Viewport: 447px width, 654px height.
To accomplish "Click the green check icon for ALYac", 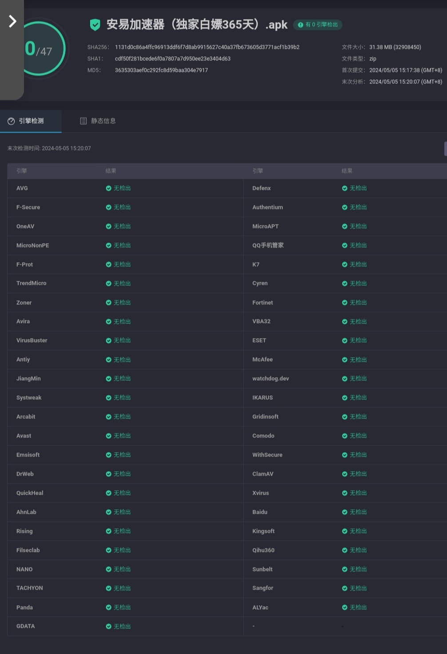I will [344, 607].
